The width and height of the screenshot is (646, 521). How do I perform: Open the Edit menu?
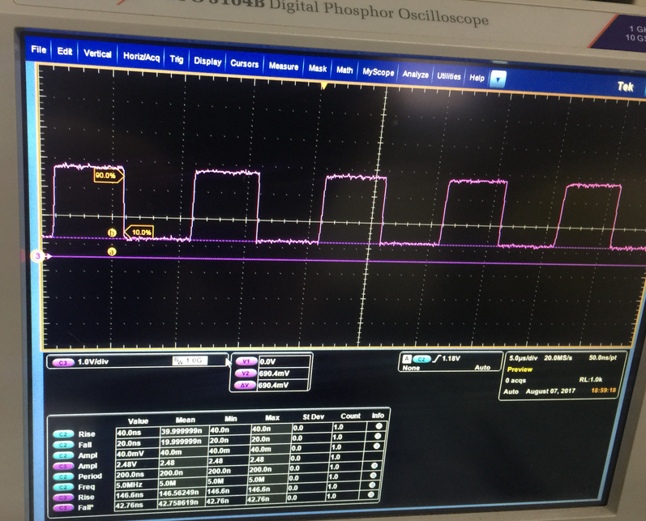(x=65, y=52)
